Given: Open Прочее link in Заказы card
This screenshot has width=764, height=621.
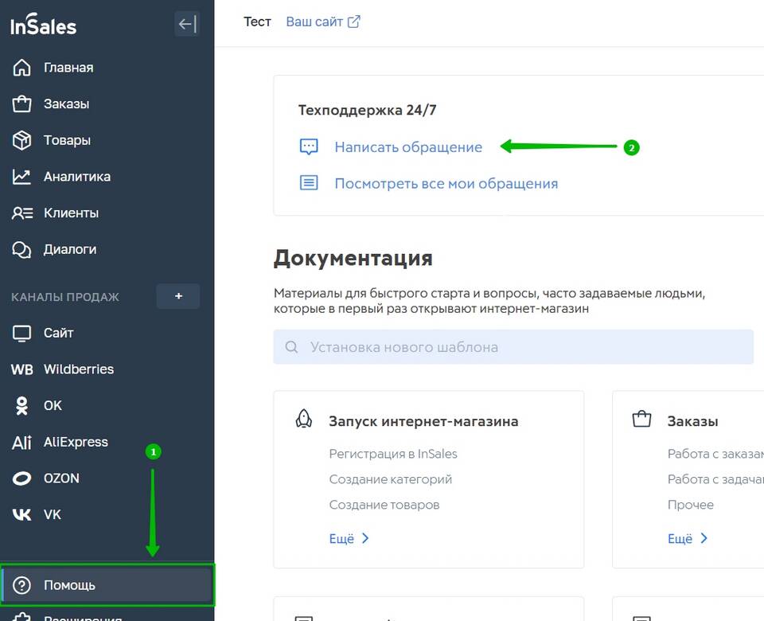Looking at the screenshot, I should tap(691, 505).
